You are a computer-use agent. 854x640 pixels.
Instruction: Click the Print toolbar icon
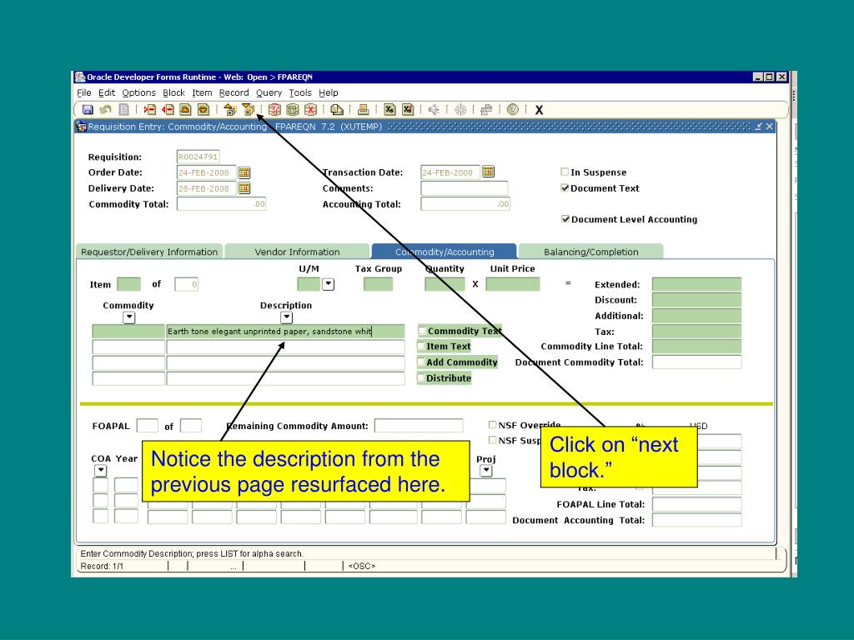tap(363, 109)
